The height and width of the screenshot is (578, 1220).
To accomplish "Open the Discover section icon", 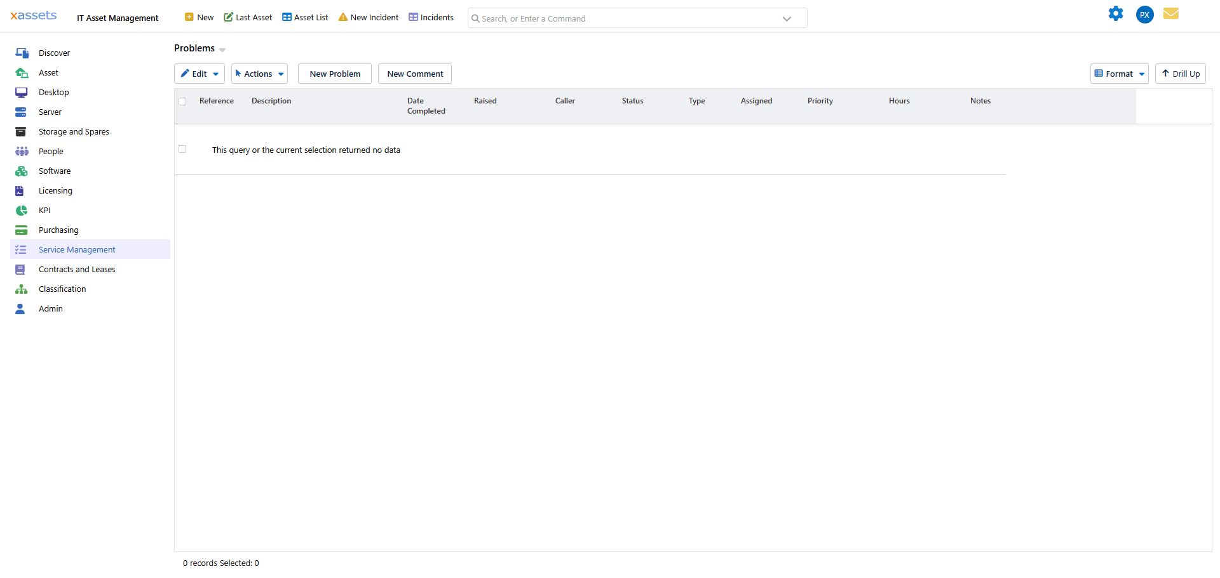I will click(22, 53).
